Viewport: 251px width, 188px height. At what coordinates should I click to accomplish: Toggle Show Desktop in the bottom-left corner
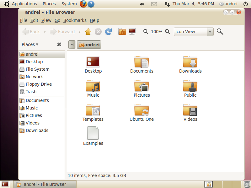coord(5,184)
